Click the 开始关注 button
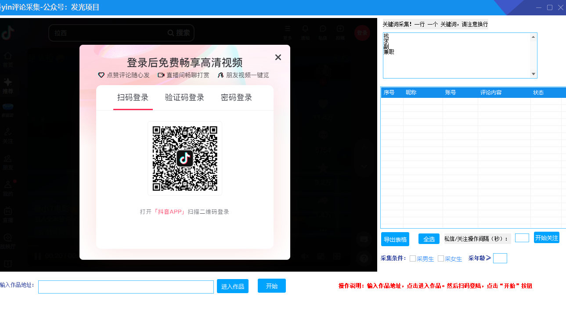This screenshot has width=566, height=312. [546, 237]
